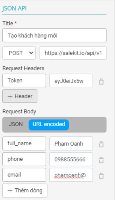Click the + Header button
Screen dimensions: 115x200
point(20,96)
